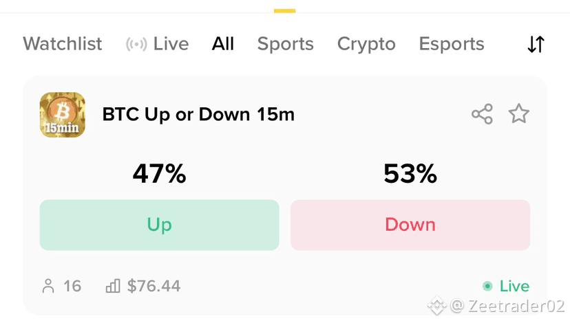This screenshot has height=323, width=570.
Task: Open the Esports category tab
Action: coord(452,44)
